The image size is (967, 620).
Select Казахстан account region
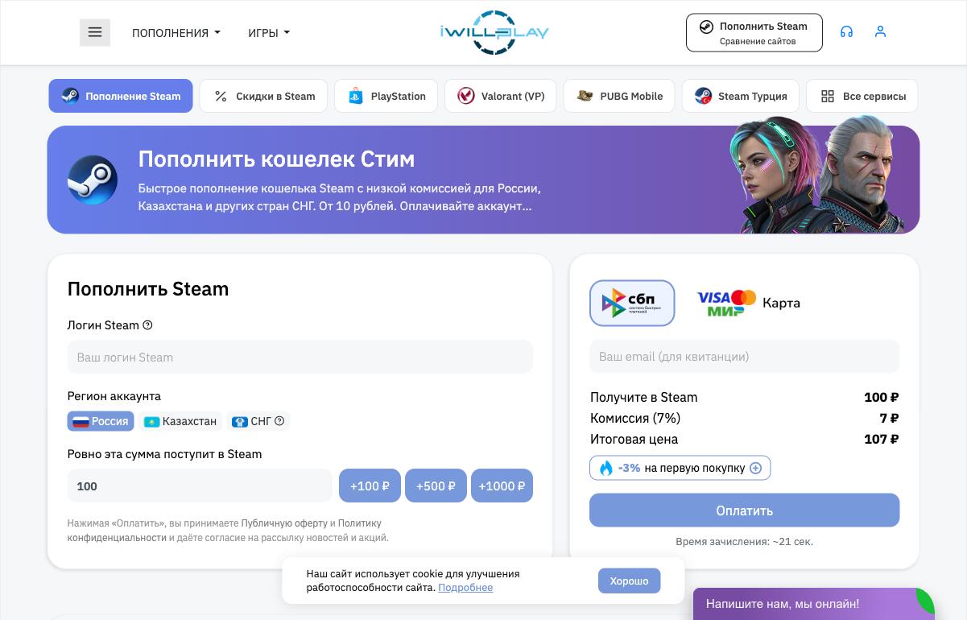point(180,421)
